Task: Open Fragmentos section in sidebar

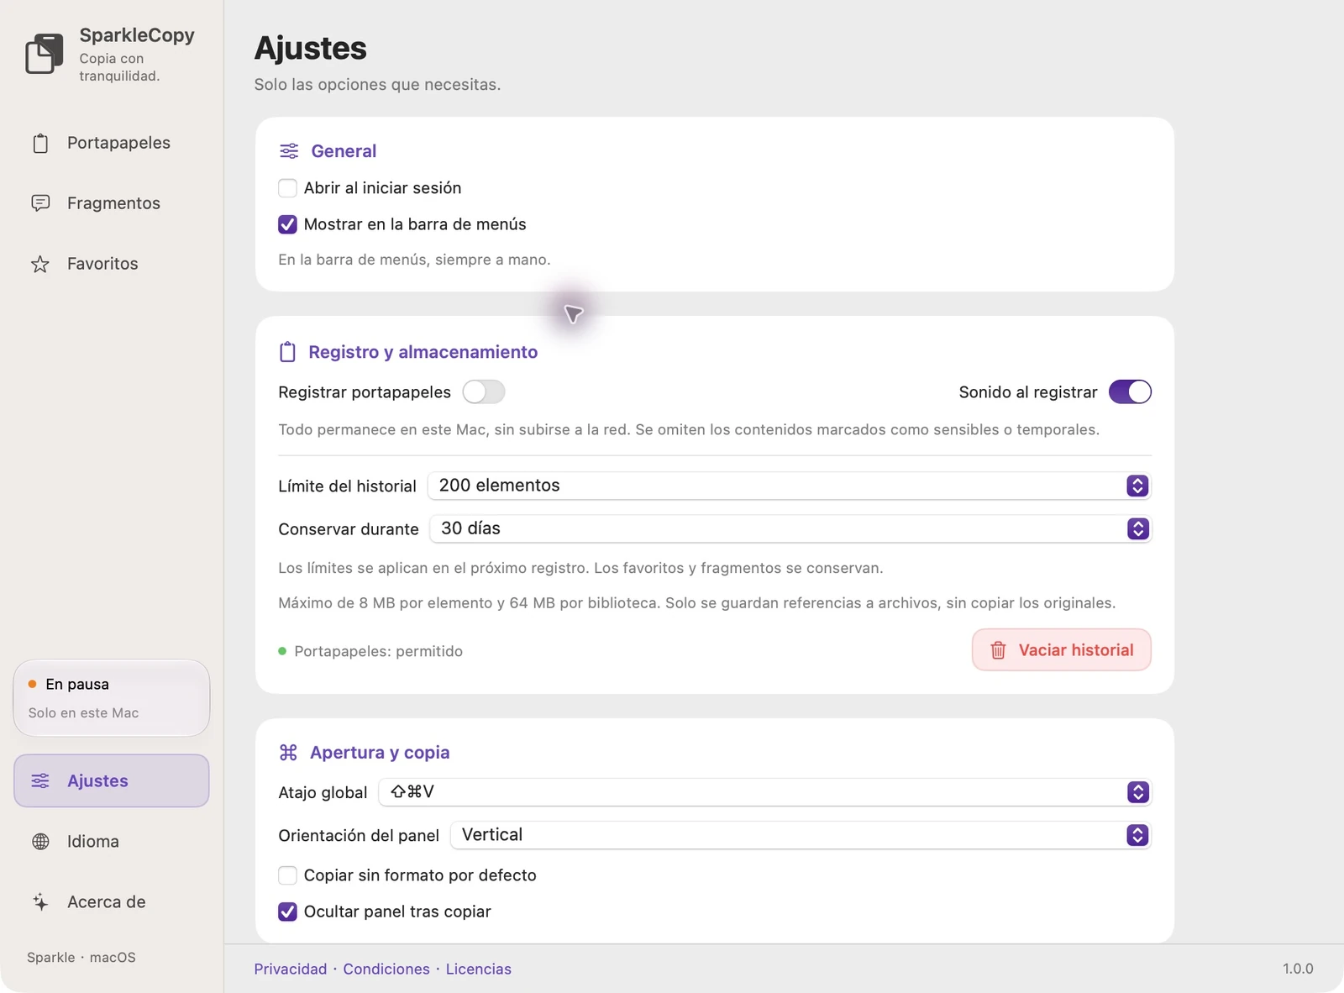Action: (112, 203)
